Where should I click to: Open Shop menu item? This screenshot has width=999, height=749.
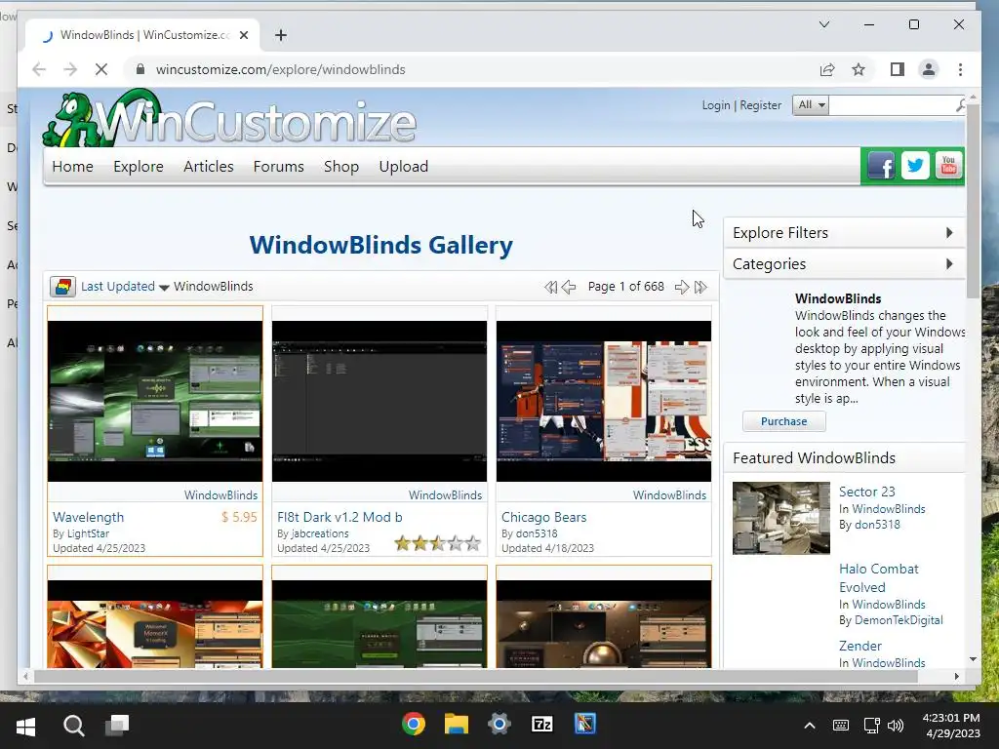(x=340, y=166)
